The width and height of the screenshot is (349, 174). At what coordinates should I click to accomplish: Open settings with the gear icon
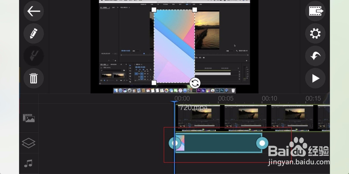coord(315,34)
